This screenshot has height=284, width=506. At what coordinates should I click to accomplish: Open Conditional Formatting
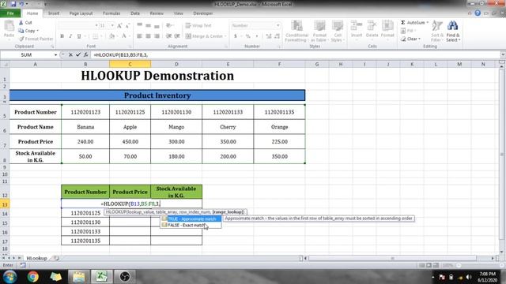(296, 31)
